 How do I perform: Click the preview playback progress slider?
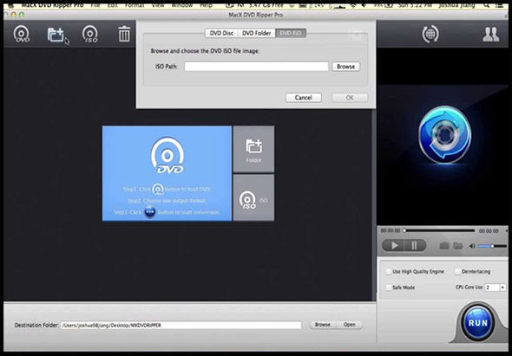(x=439, y=230)
